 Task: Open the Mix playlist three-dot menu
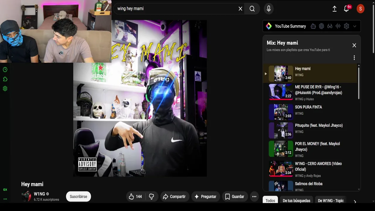(x=354, y=58)
